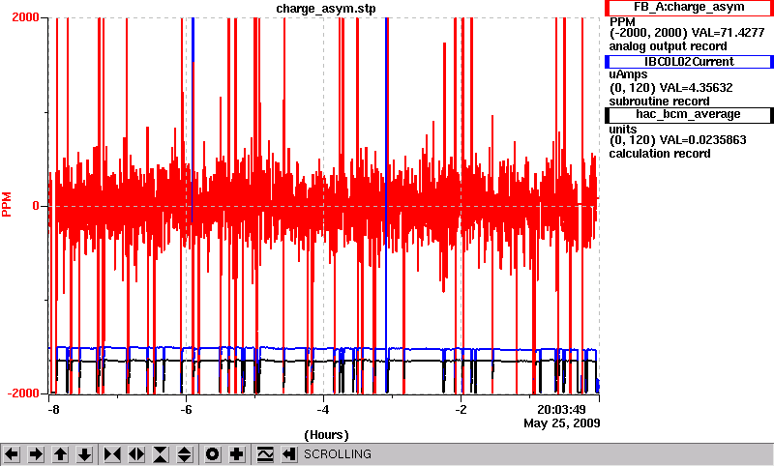Click the (Hours) axis label

pos(326,435)
